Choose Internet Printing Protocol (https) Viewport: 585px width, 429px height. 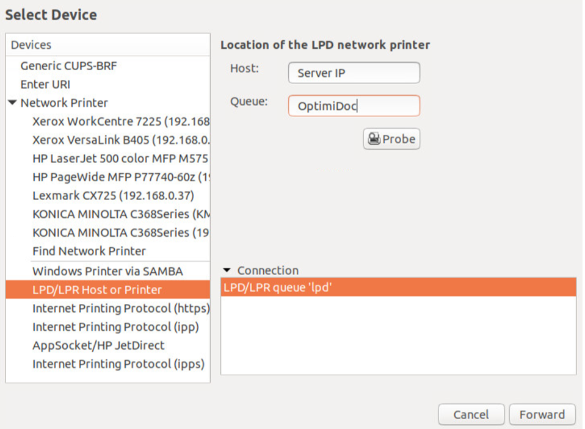pyautogui.click(x=120, y=308)
